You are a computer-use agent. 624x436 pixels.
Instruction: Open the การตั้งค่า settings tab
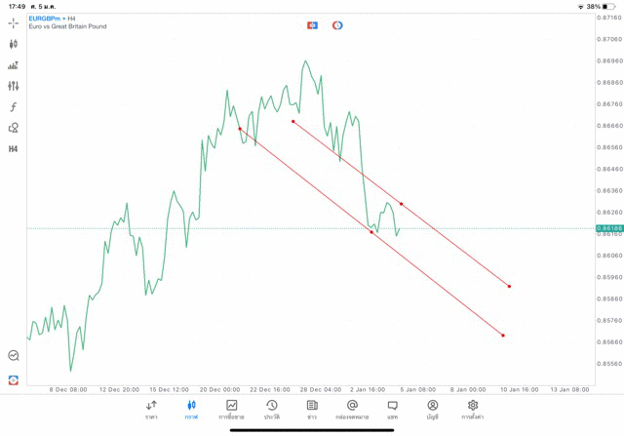pyautogui.click(x=473, y=410)
